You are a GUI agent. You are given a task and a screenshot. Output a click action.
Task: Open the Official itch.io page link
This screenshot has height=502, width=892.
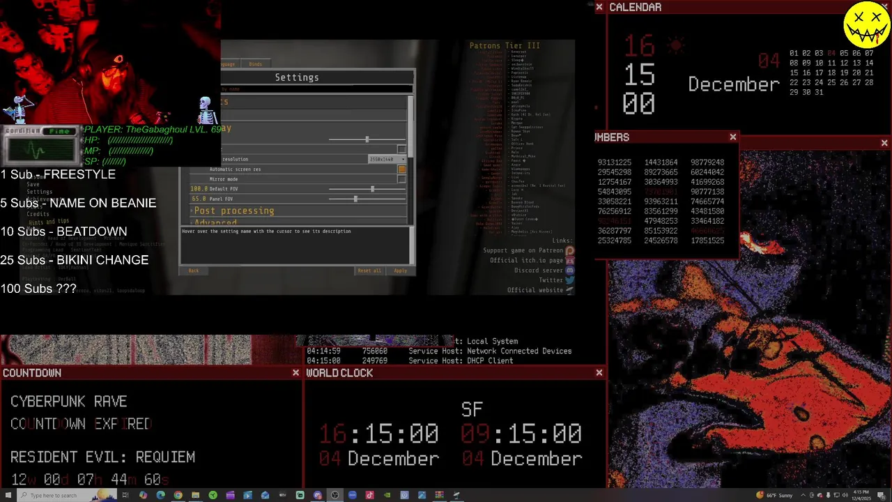tap(527, 260)
